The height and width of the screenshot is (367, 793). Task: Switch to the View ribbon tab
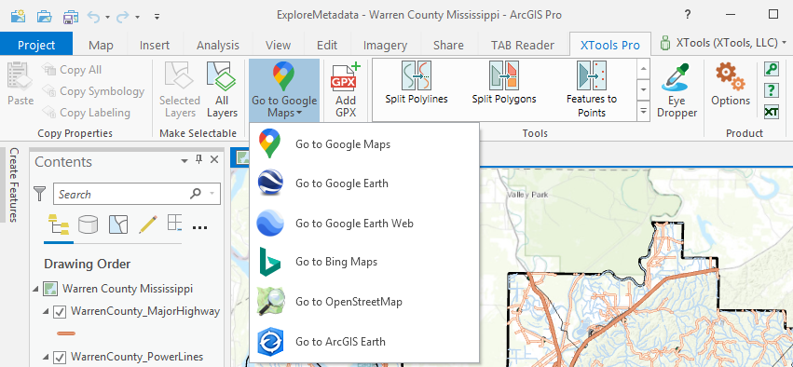tap(279, 45)
